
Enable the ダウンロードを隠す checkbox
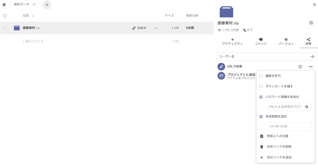coord(261,86)
